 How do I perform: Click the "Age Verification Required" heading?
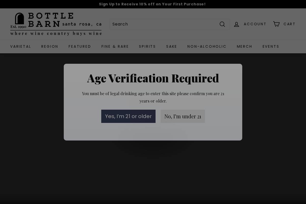(x=153, y=78)
